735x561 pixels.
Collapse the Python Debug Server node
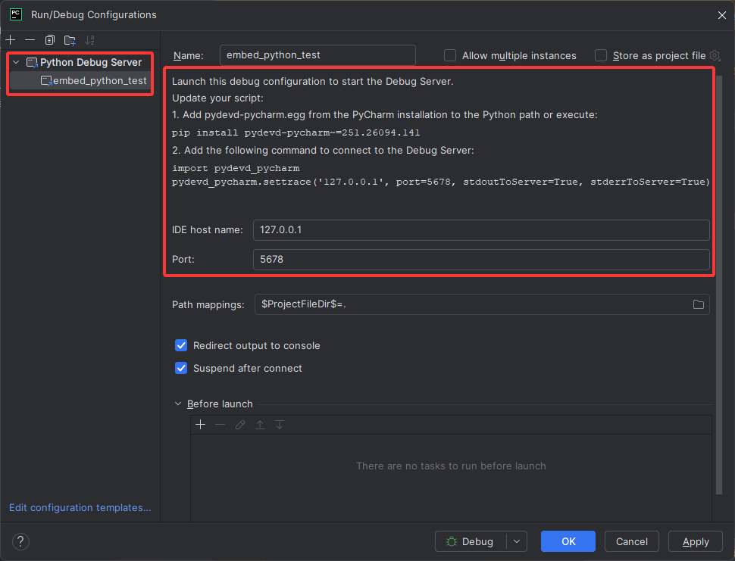(x=16, y=62)
